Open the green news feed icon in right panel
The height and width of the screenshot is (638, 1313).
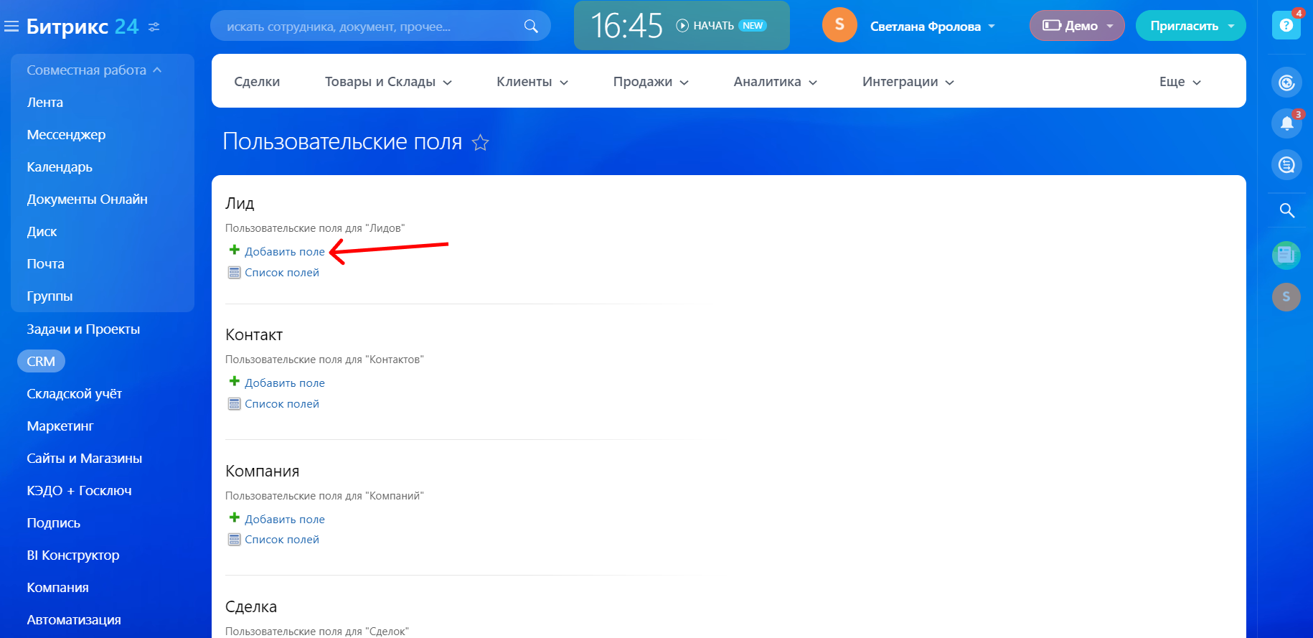pyautogui.click(x=1286, y=255)
